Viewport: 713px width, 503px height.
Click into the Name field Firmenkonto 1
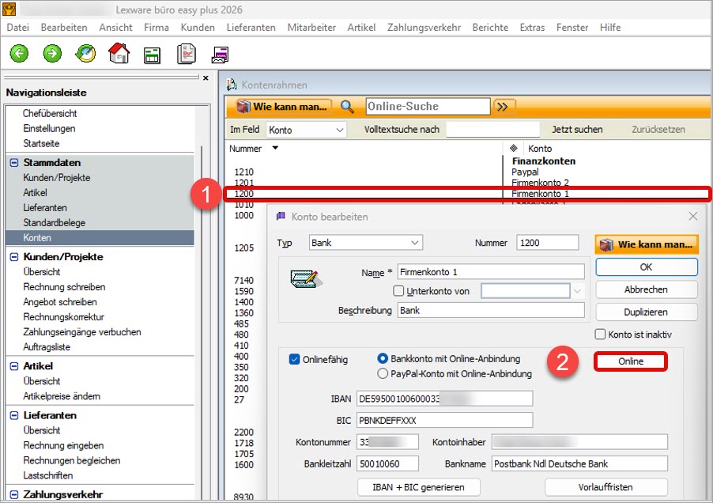(490, 272)
